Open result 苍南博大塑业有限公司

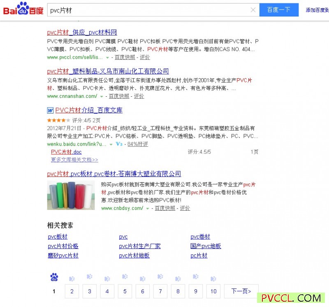point(114,174)
